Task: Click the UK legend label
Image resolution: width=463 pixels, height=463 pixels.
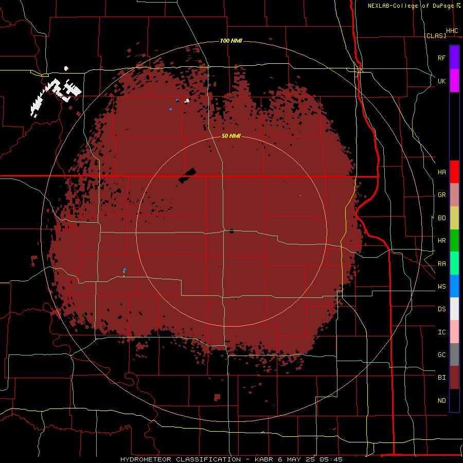Action: (441, 81)
